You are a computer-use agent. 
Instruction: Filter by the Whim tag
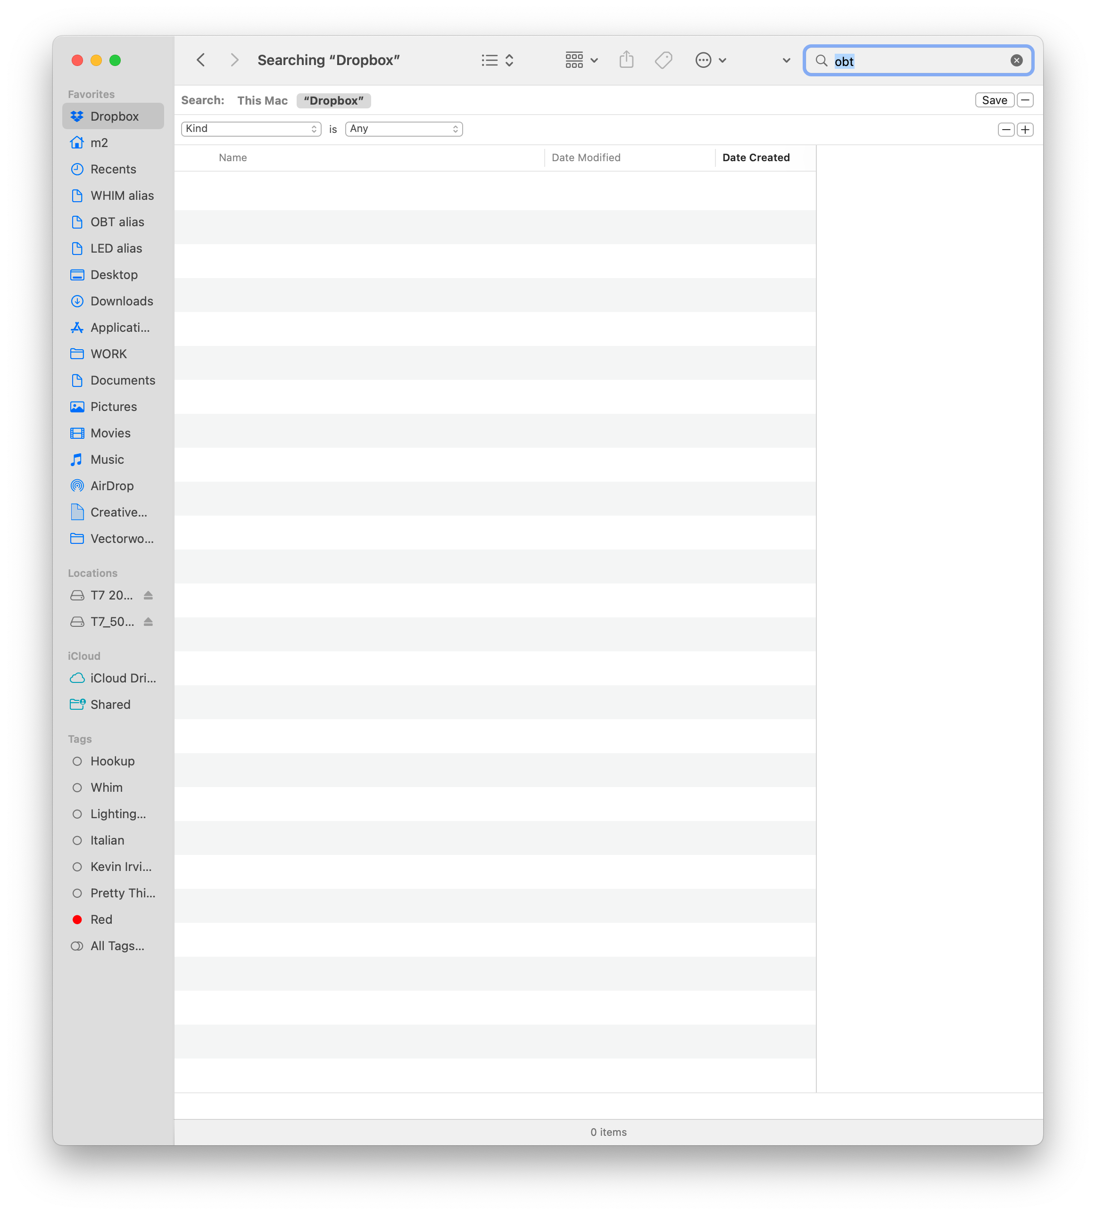pos(113,788)
